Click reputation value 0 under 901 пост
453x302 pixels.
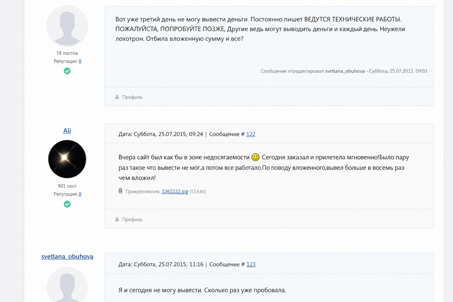(x=80, y=194)
